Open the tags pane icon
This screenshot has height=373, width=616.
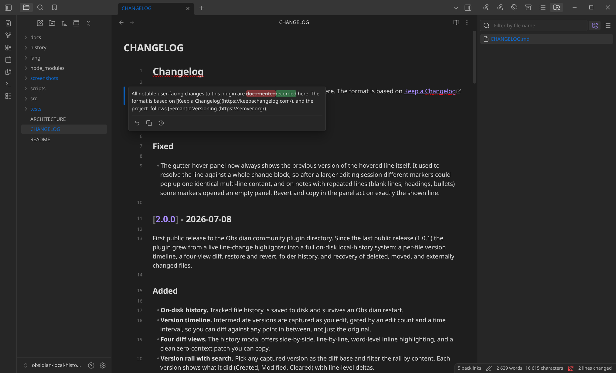click(514, 8)
